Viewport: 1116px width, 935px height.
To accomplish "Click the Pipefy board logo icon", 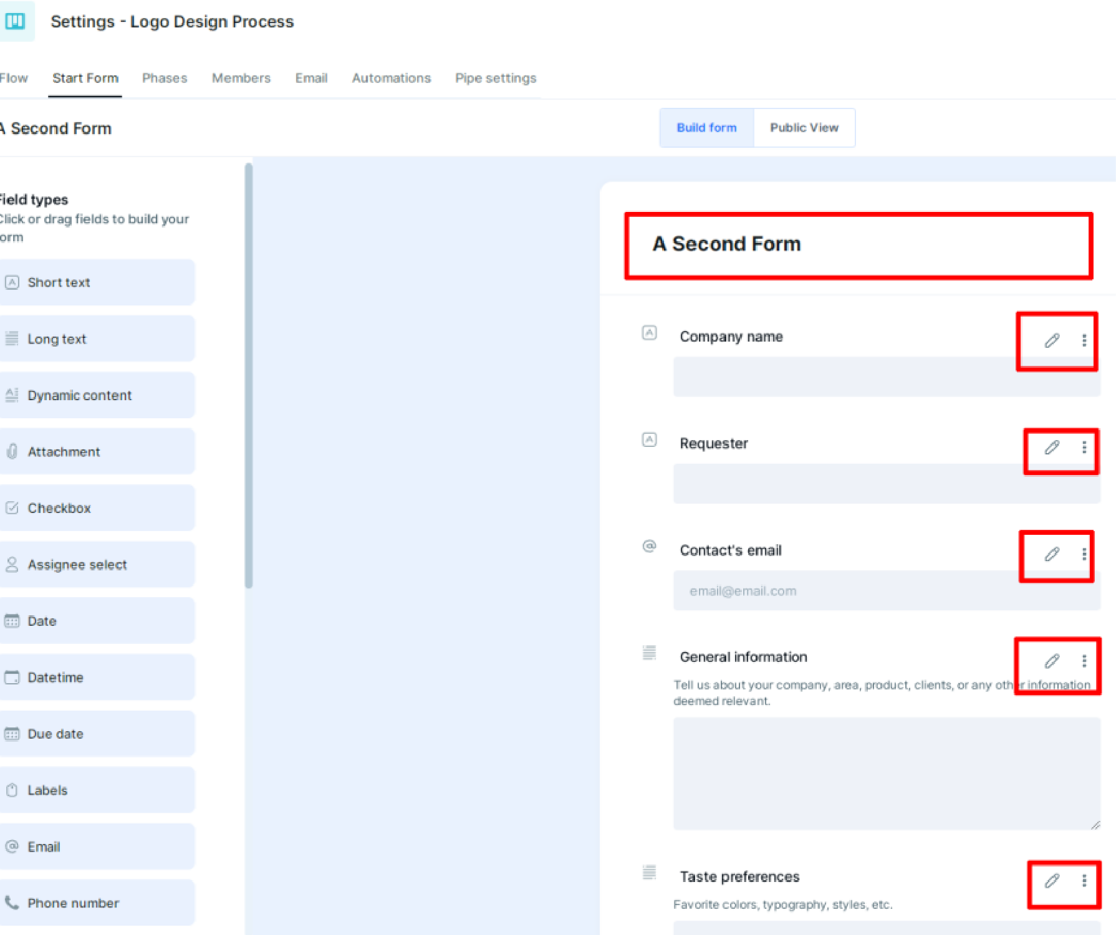I will tap(15, 21).
